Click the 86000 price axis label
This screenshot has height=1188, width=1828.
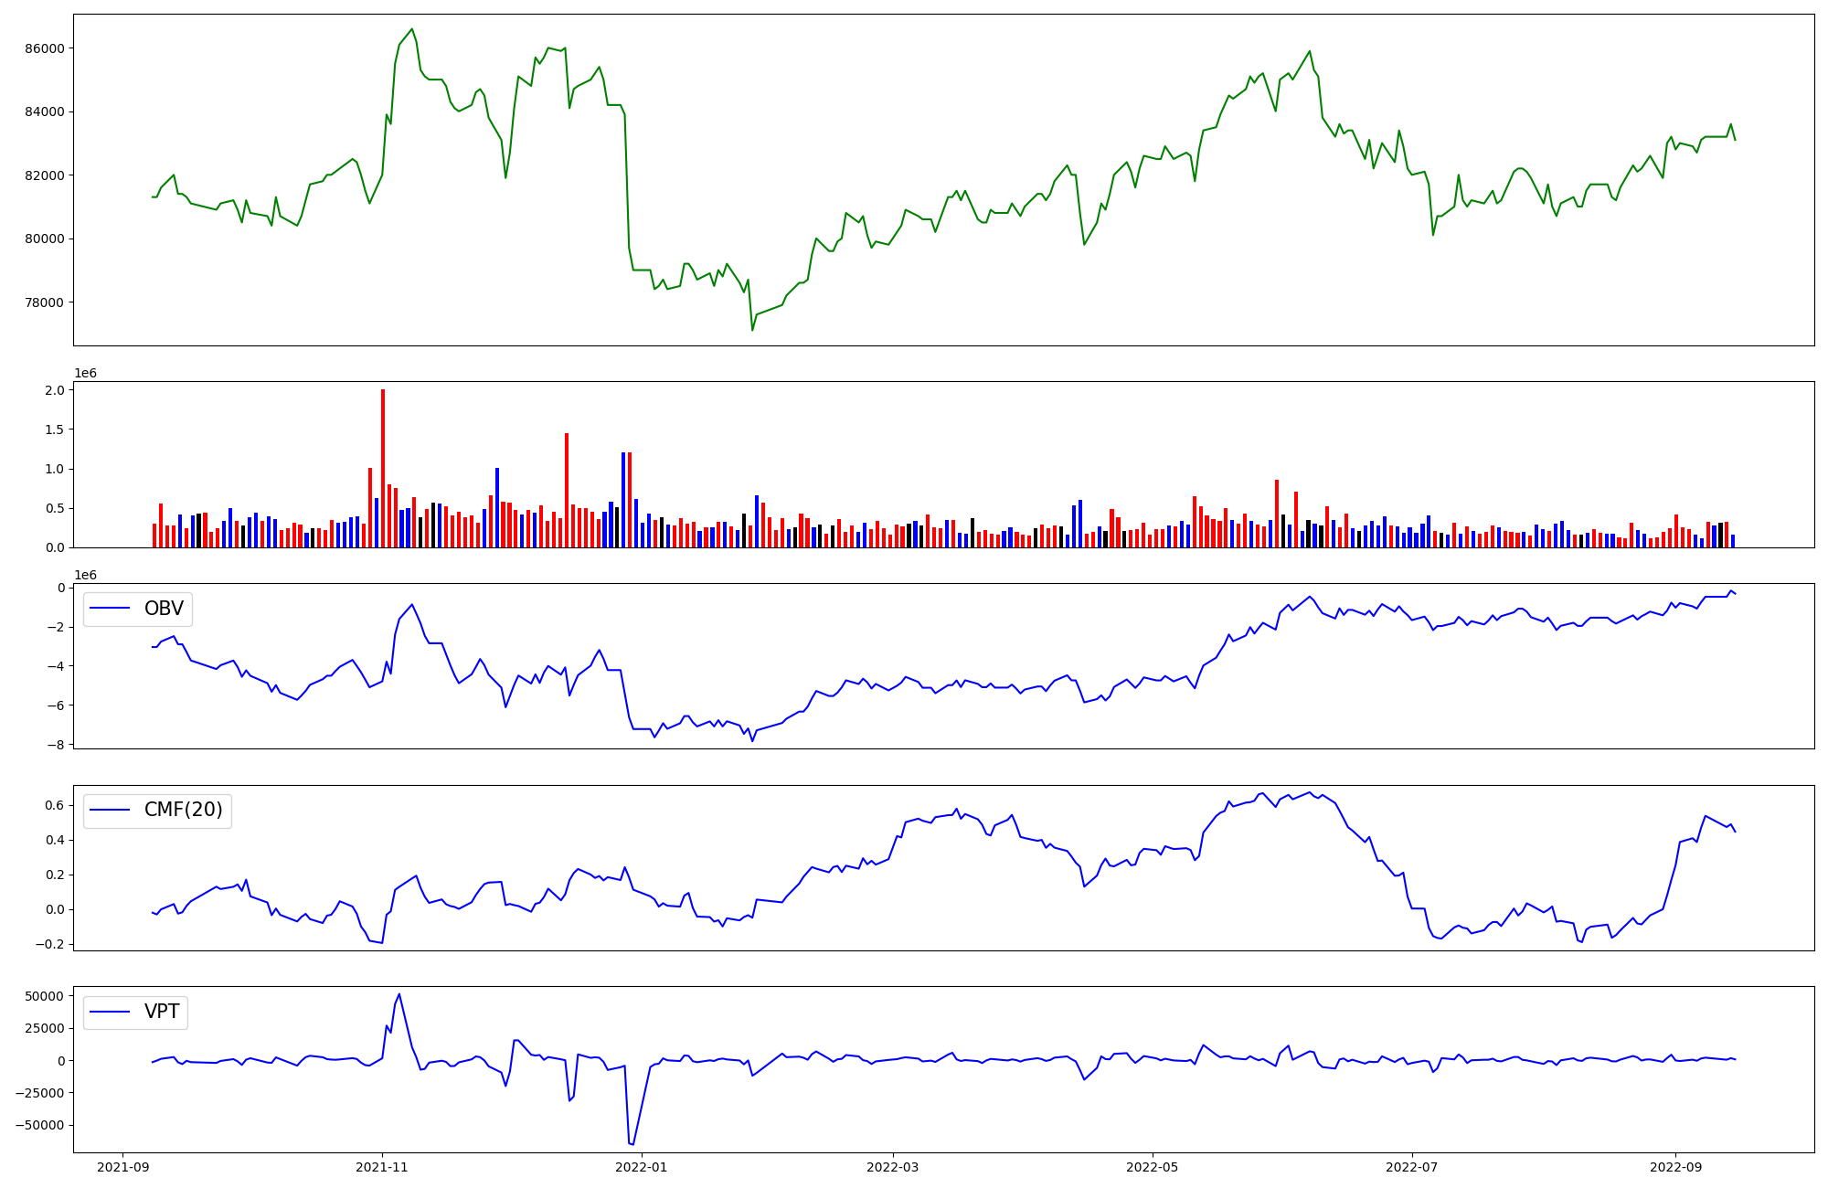[x=44, y=48]
